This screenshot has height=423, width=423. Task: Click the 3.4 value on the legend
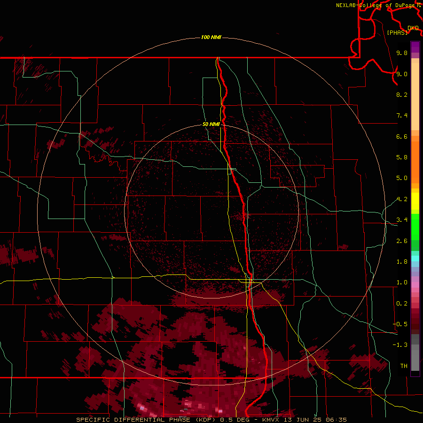coord(402,220)
